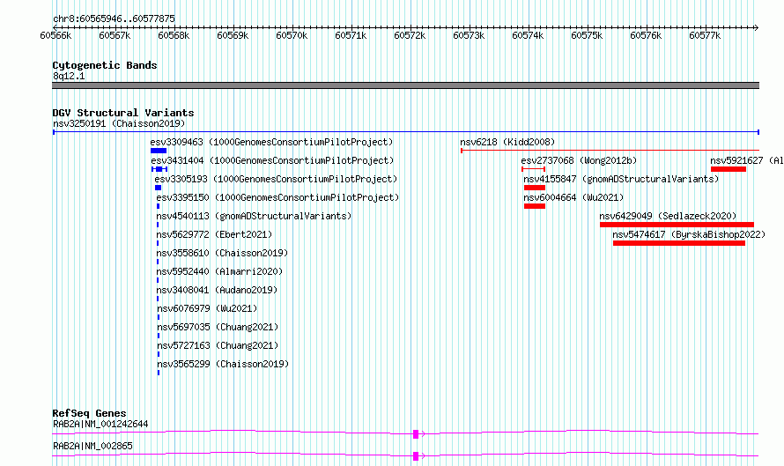Click the red bar under nsv6004664
This screenshot has width=784, height=466.
click(535, 206)
